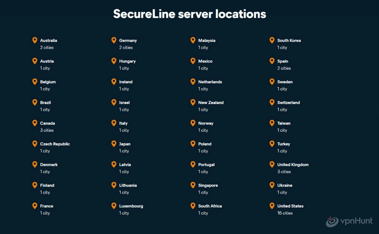Click the location pin icon next to Australia

click(x=35, y=40)
